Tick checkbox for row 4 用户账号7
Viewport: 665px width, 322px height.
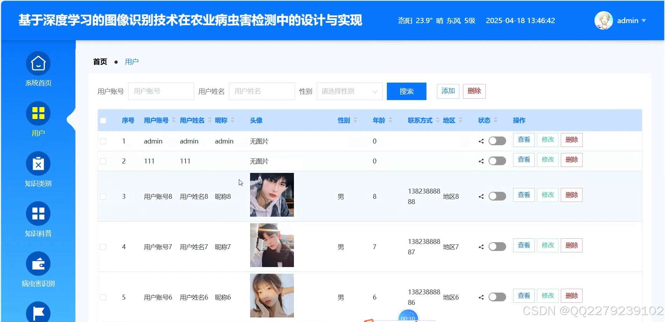(103, 247)
